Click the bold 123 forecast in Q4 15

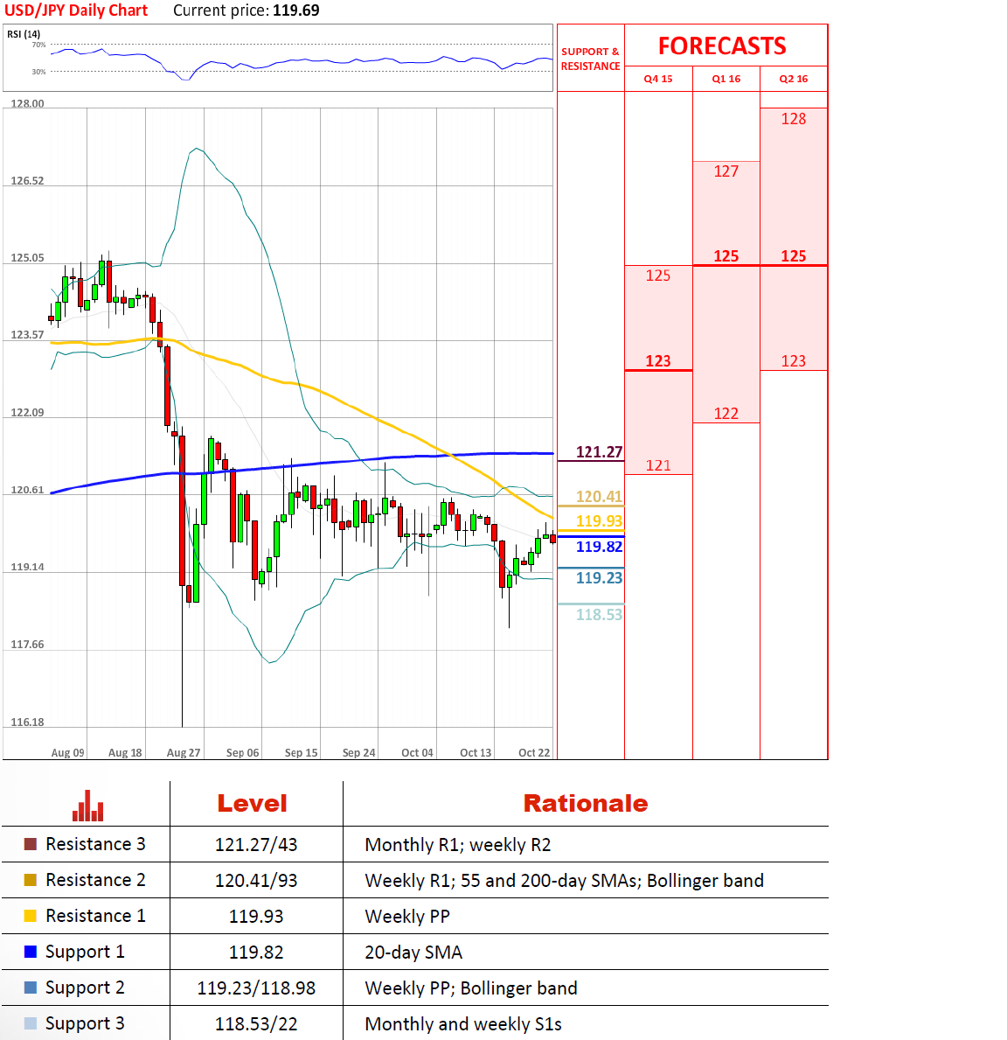(x=658, y=361)
